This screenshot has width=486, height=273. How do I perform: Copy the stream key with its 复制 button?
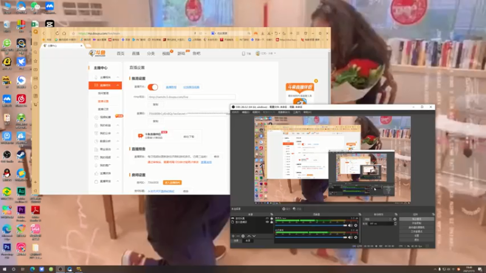pyautogui.click(x=156, y=121)
